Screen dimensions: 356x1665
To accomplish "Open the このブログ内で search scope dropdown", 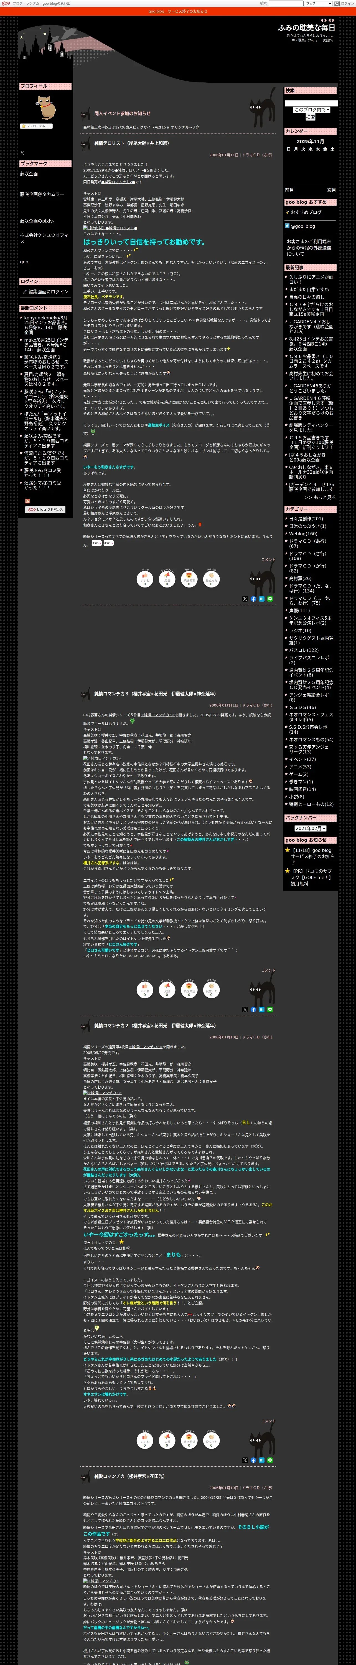I will 311,110.
